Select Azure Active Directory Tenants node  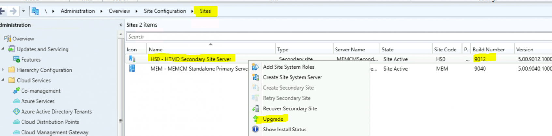coord(56,111)
